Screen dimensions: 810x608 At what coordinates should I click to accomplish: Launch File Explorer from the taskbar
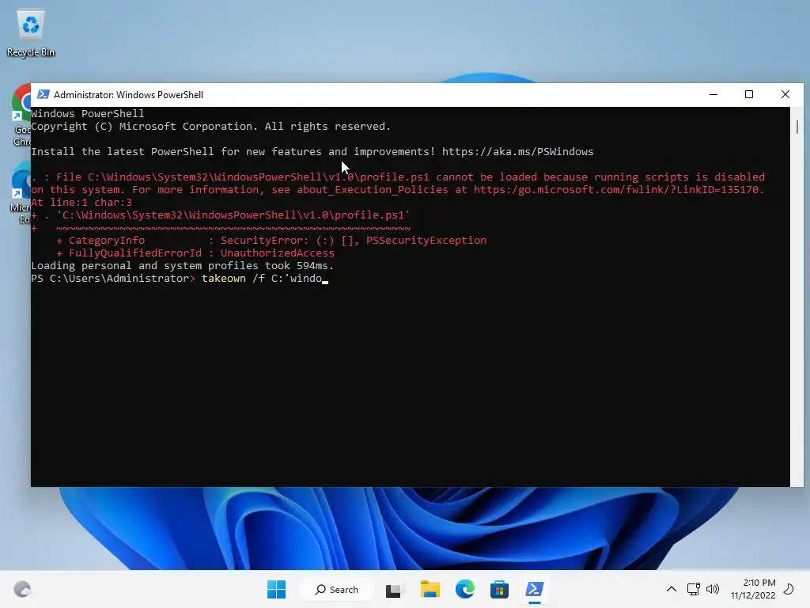click(x=430, y=589)
